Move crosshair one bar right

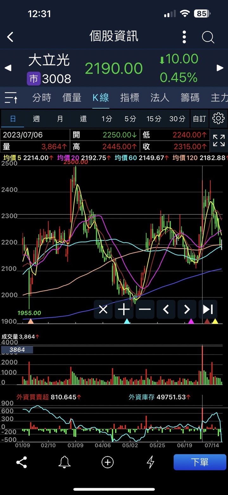[187, 309]
